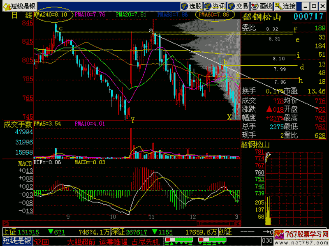Click the horizontal scrollbar below the chart
Viewport: 329px width, 246px height.
click(x=218, y=223)
